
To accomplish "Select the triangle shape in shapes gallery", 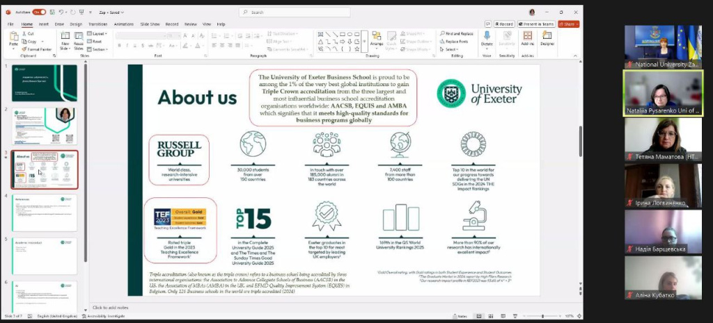I will [320, 41].
